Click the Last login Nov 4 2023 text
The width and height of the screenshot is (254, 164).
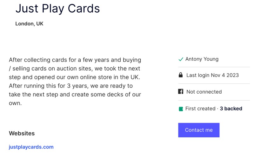(212, 75)
